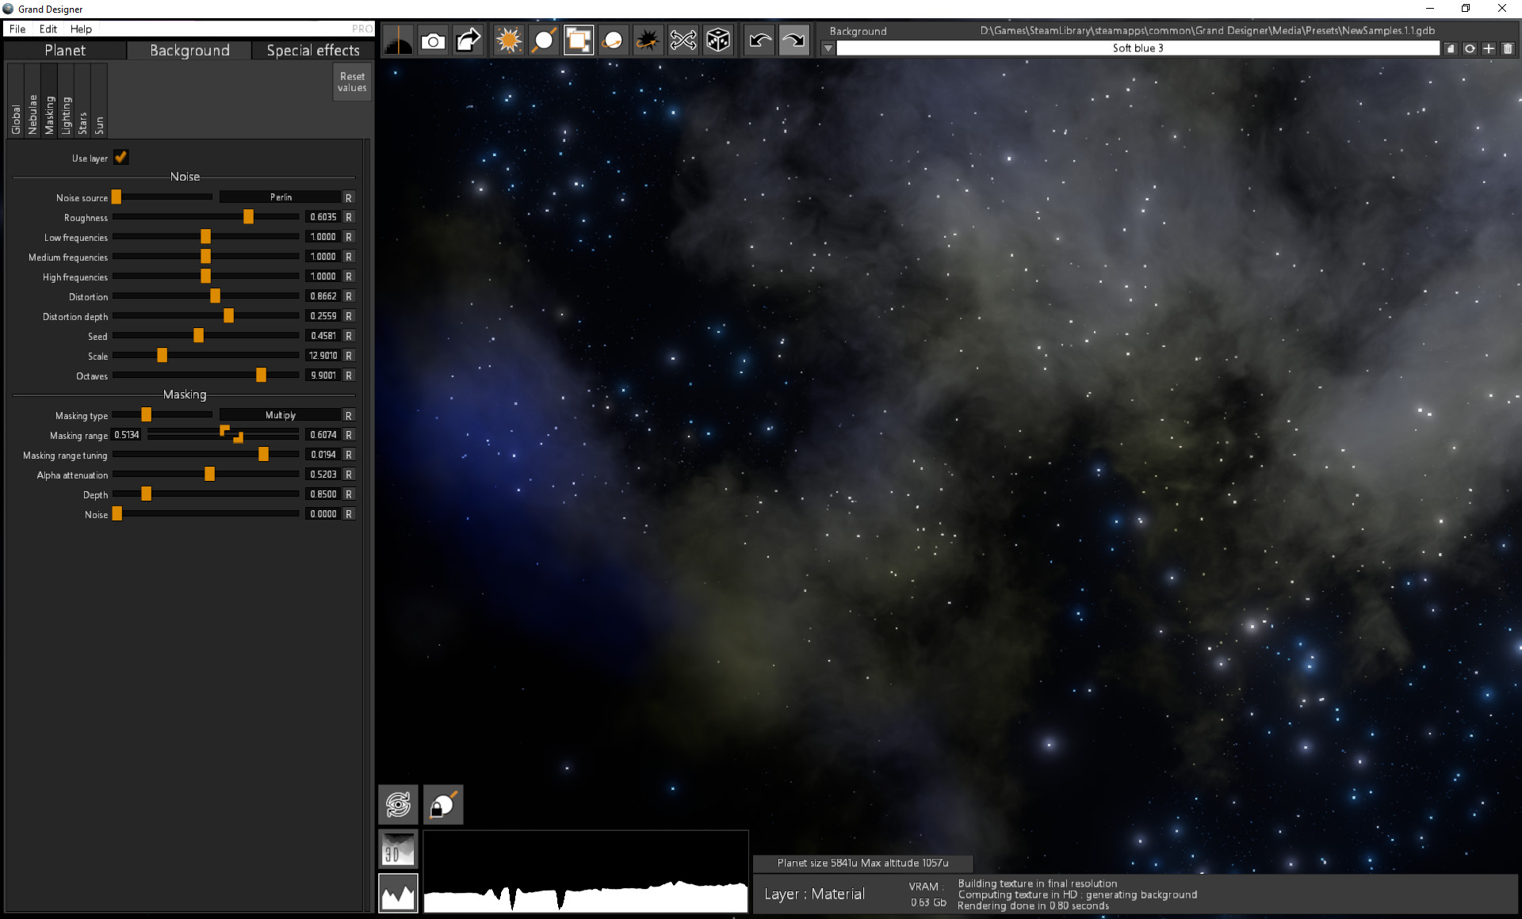This screenshot has width=1522, height=919.
Task: Open the Noise source selector showing Perlin
Action: tap(281, 197)
